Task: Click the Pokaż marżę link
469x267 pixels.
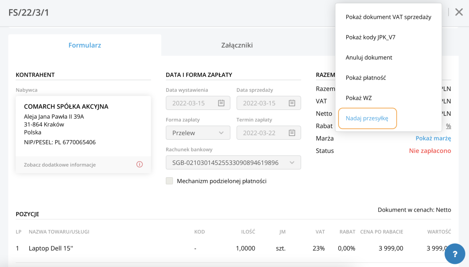Action: [433, 138]
